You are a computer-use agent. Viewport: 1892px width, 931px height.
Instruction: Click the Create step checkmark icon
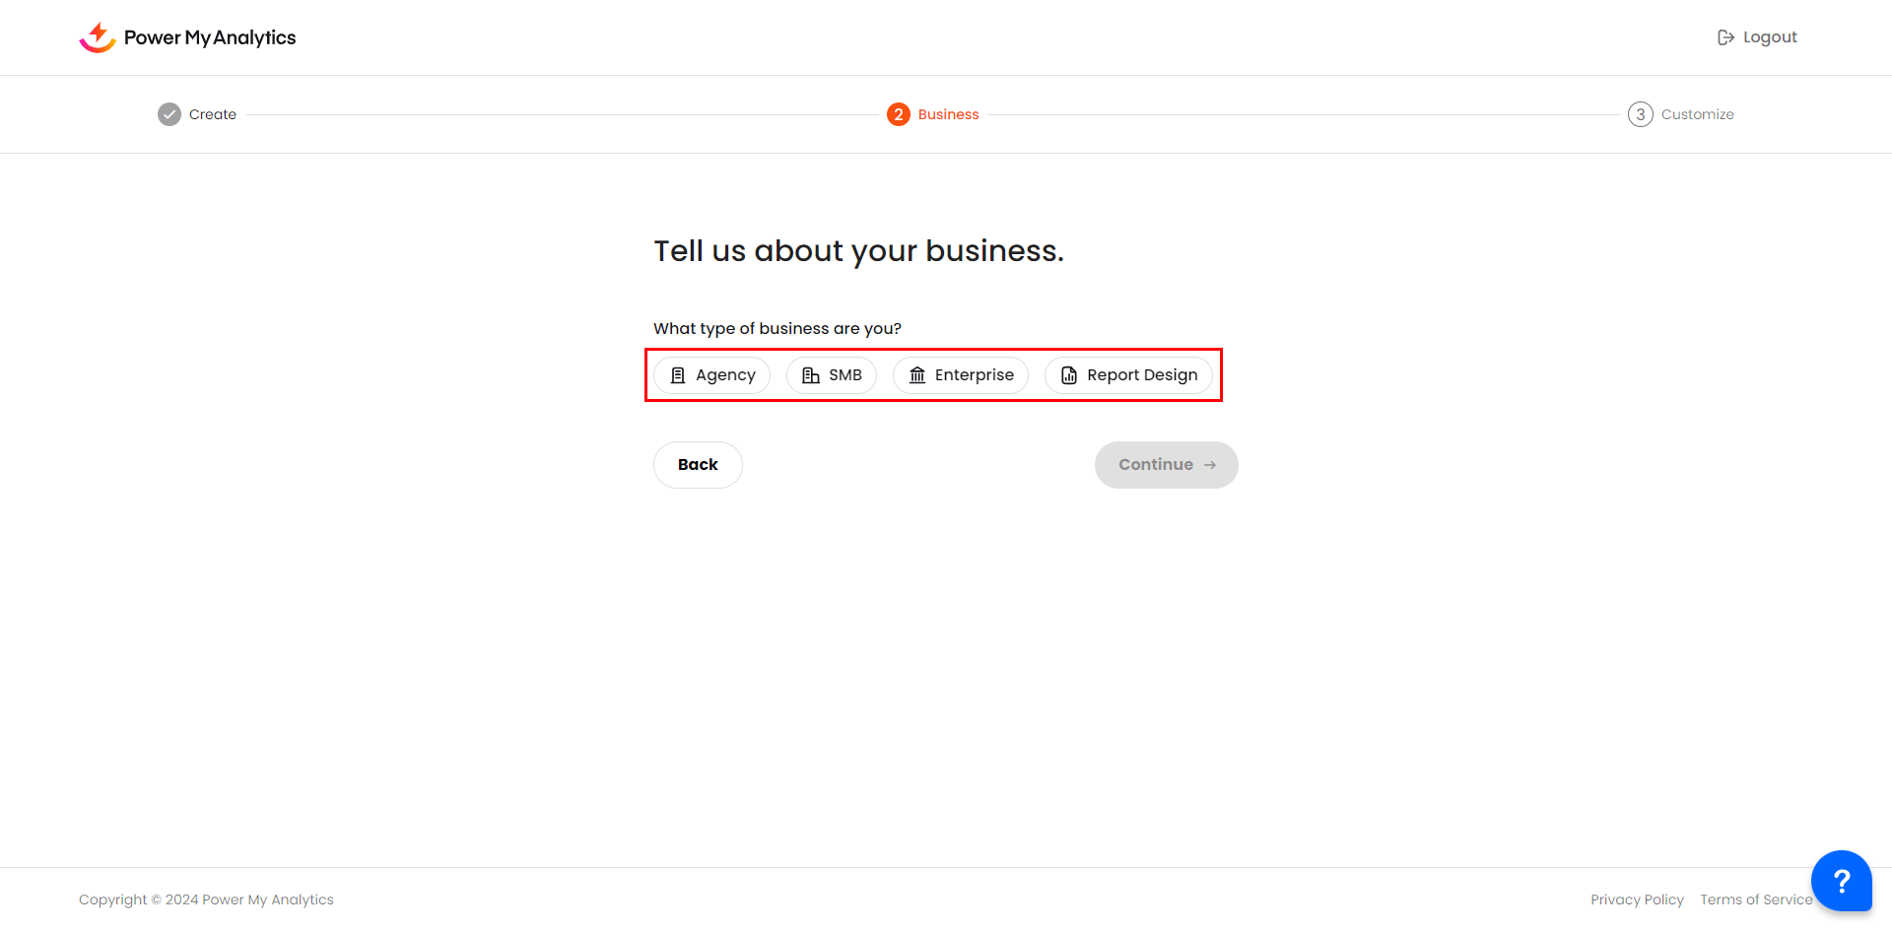(169, 114)
